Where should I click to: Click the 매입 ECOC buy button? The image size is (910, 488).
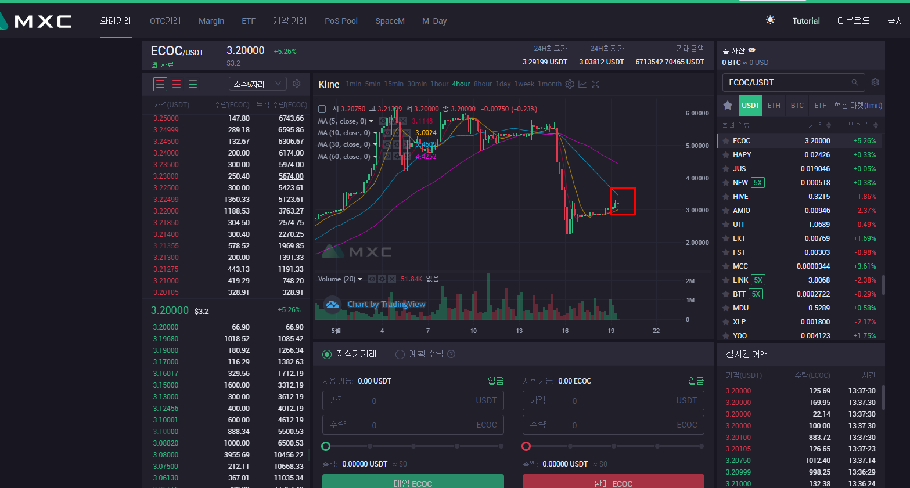tap(413, 482)
